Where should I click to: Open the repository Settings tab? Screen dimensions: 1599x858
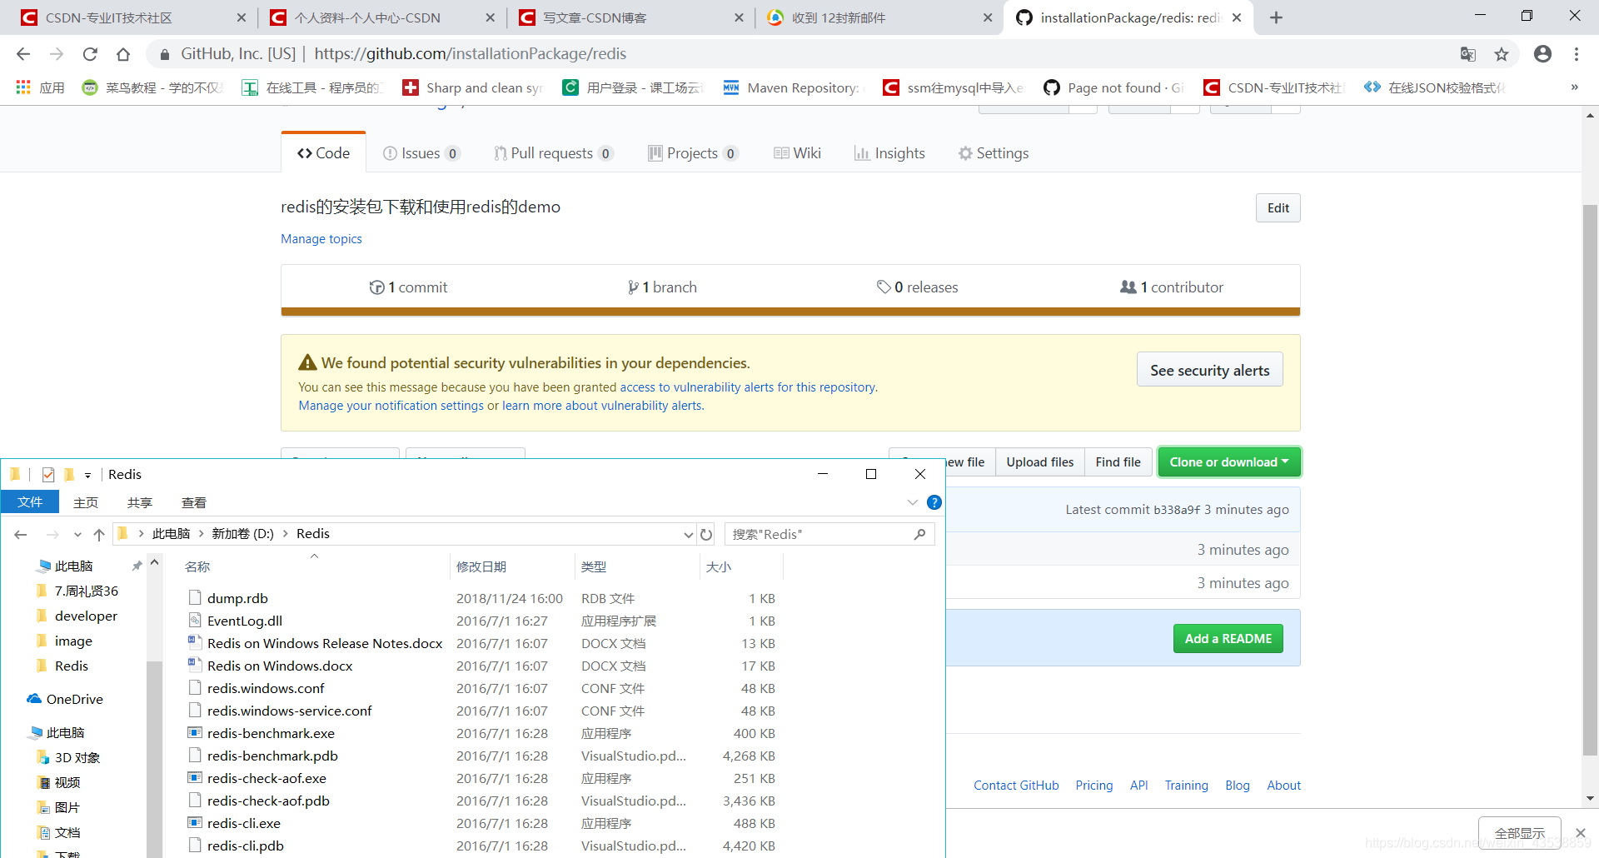point(994,153)
